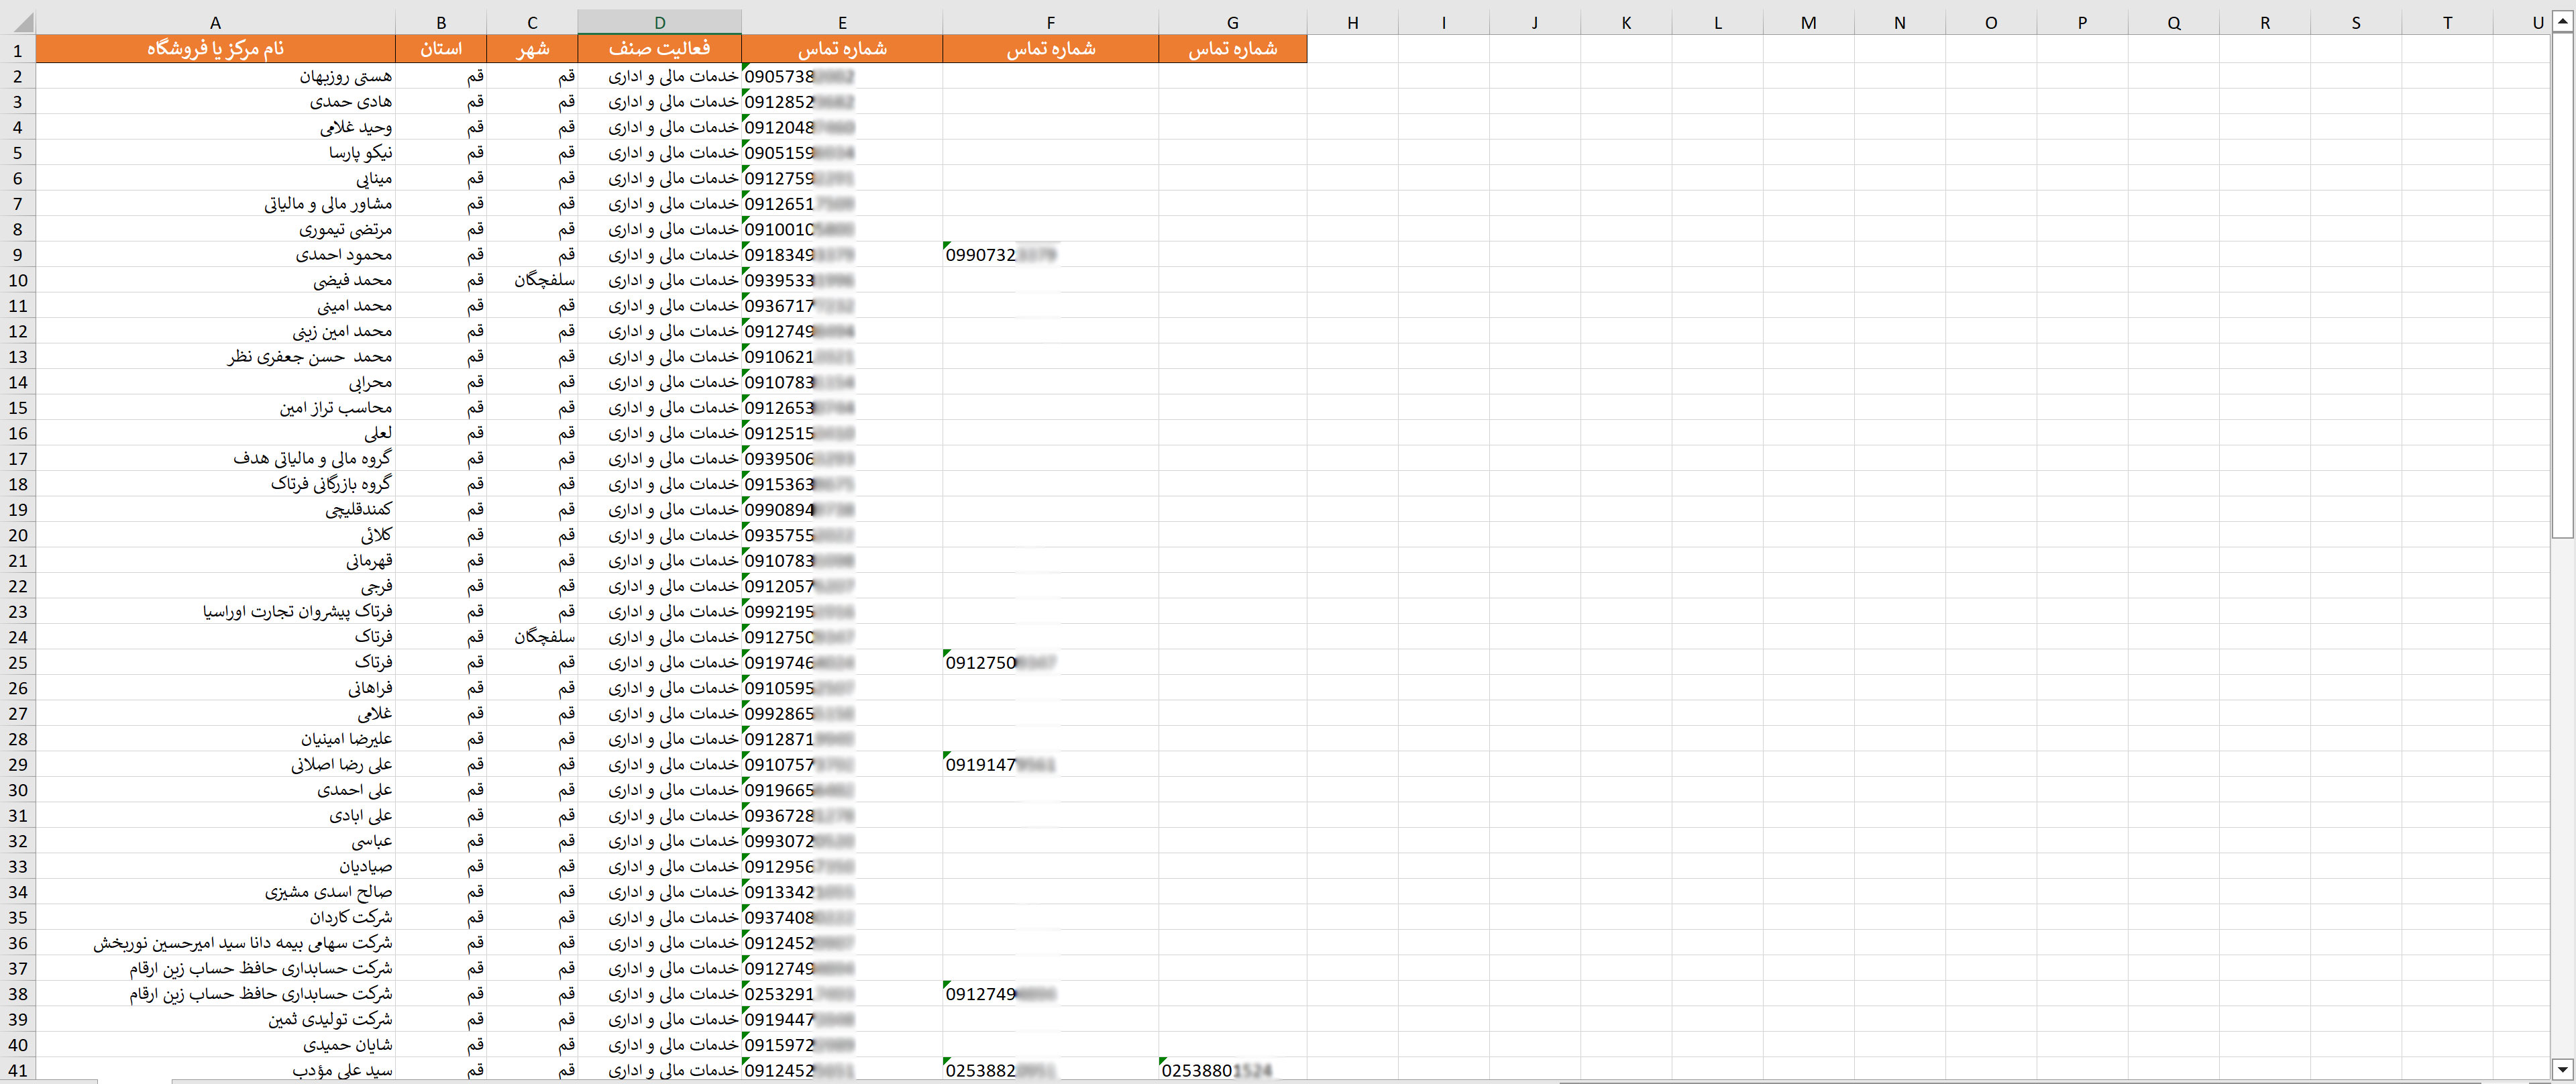Select cell 'فرتاک پیشروان تجارت اوراسیا'
Image resolution: width=2576 pixels, height=1084 pixels.
click(x=215, y=611)
